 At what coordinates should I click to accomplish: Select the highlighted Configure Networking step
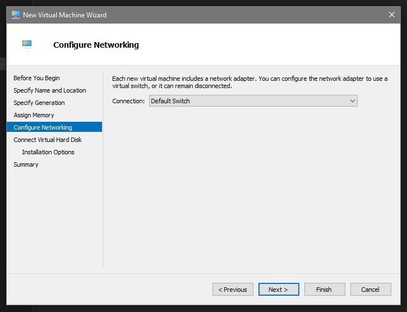pyautogui.click(x=43, y=127)
